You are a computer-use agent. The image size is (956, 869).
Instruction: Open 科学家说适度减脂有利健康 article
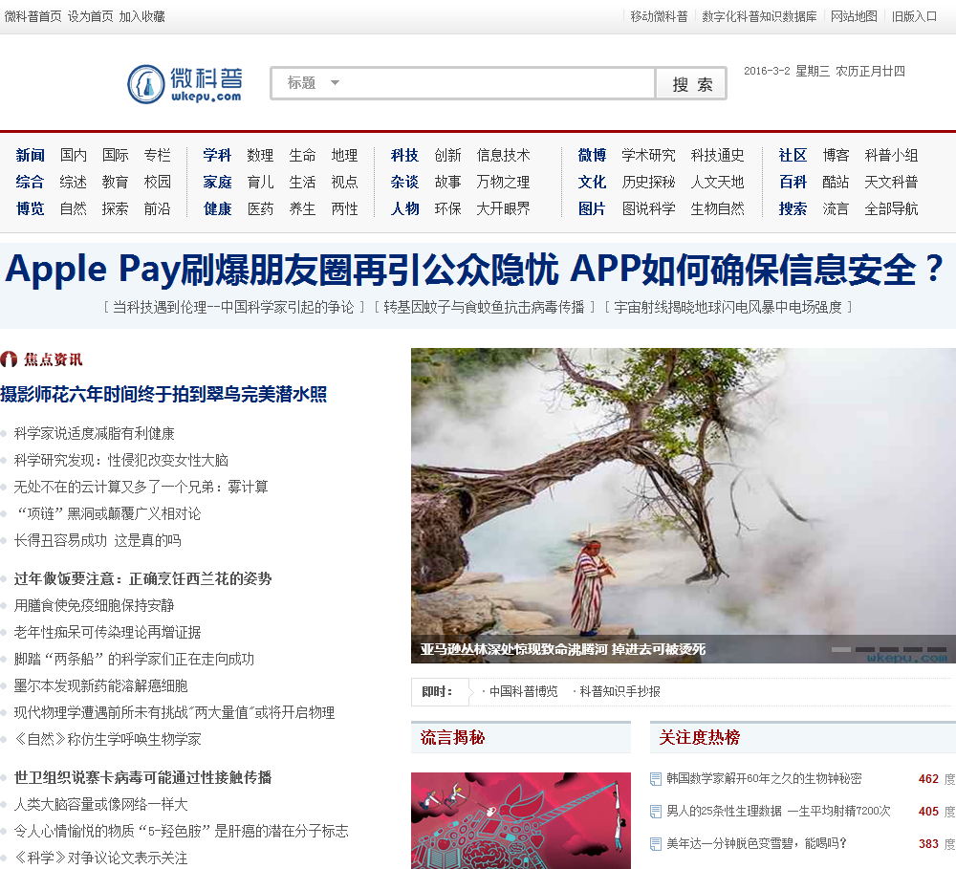[94, 434]
